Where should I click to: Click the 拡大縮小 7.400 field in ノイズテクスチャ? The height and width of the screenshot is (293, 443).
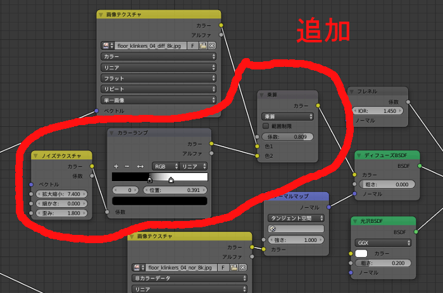(61, 194)
